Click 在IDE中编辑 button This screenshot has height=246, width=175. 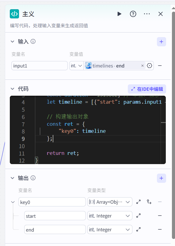click(147, 89)
